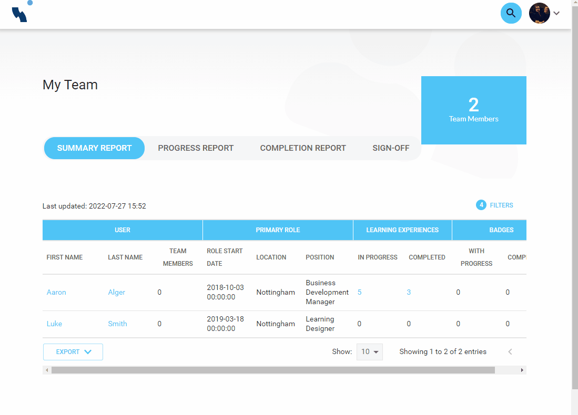Click horizontal scrollbar right arrow
The image size is (578, 415).
coord(522,370)
